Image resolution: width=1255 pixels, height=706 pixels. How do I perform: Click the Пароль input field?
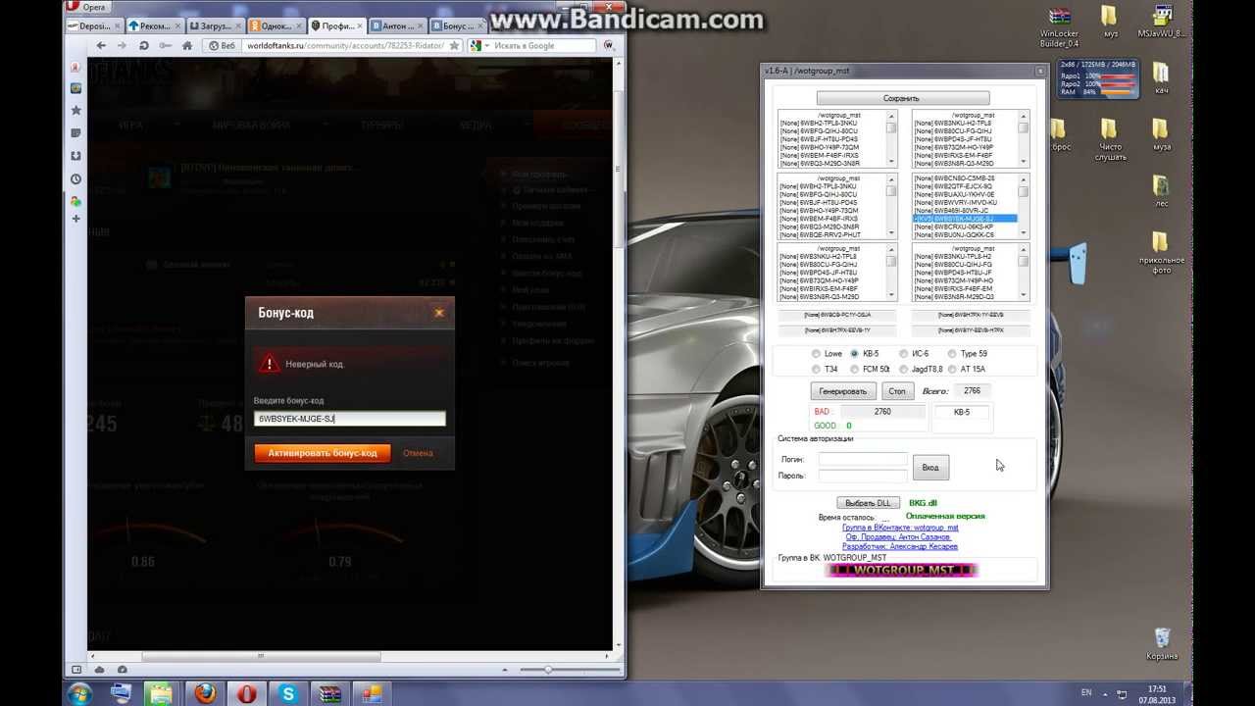tap(863, 476)
